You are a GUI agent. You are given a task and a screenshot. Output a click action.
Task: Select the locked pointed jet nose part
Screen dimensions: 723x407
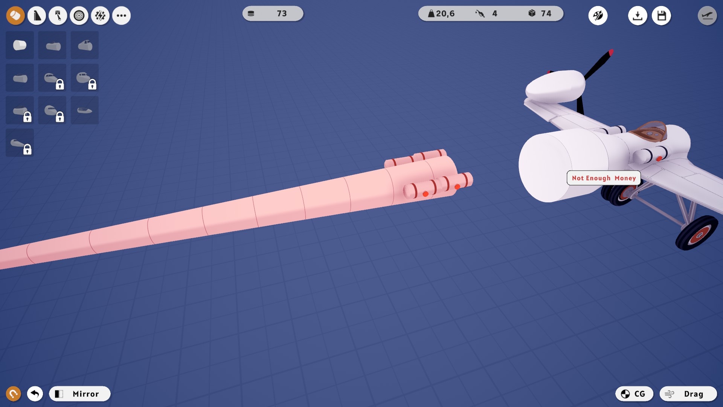(x=20, y=143)
